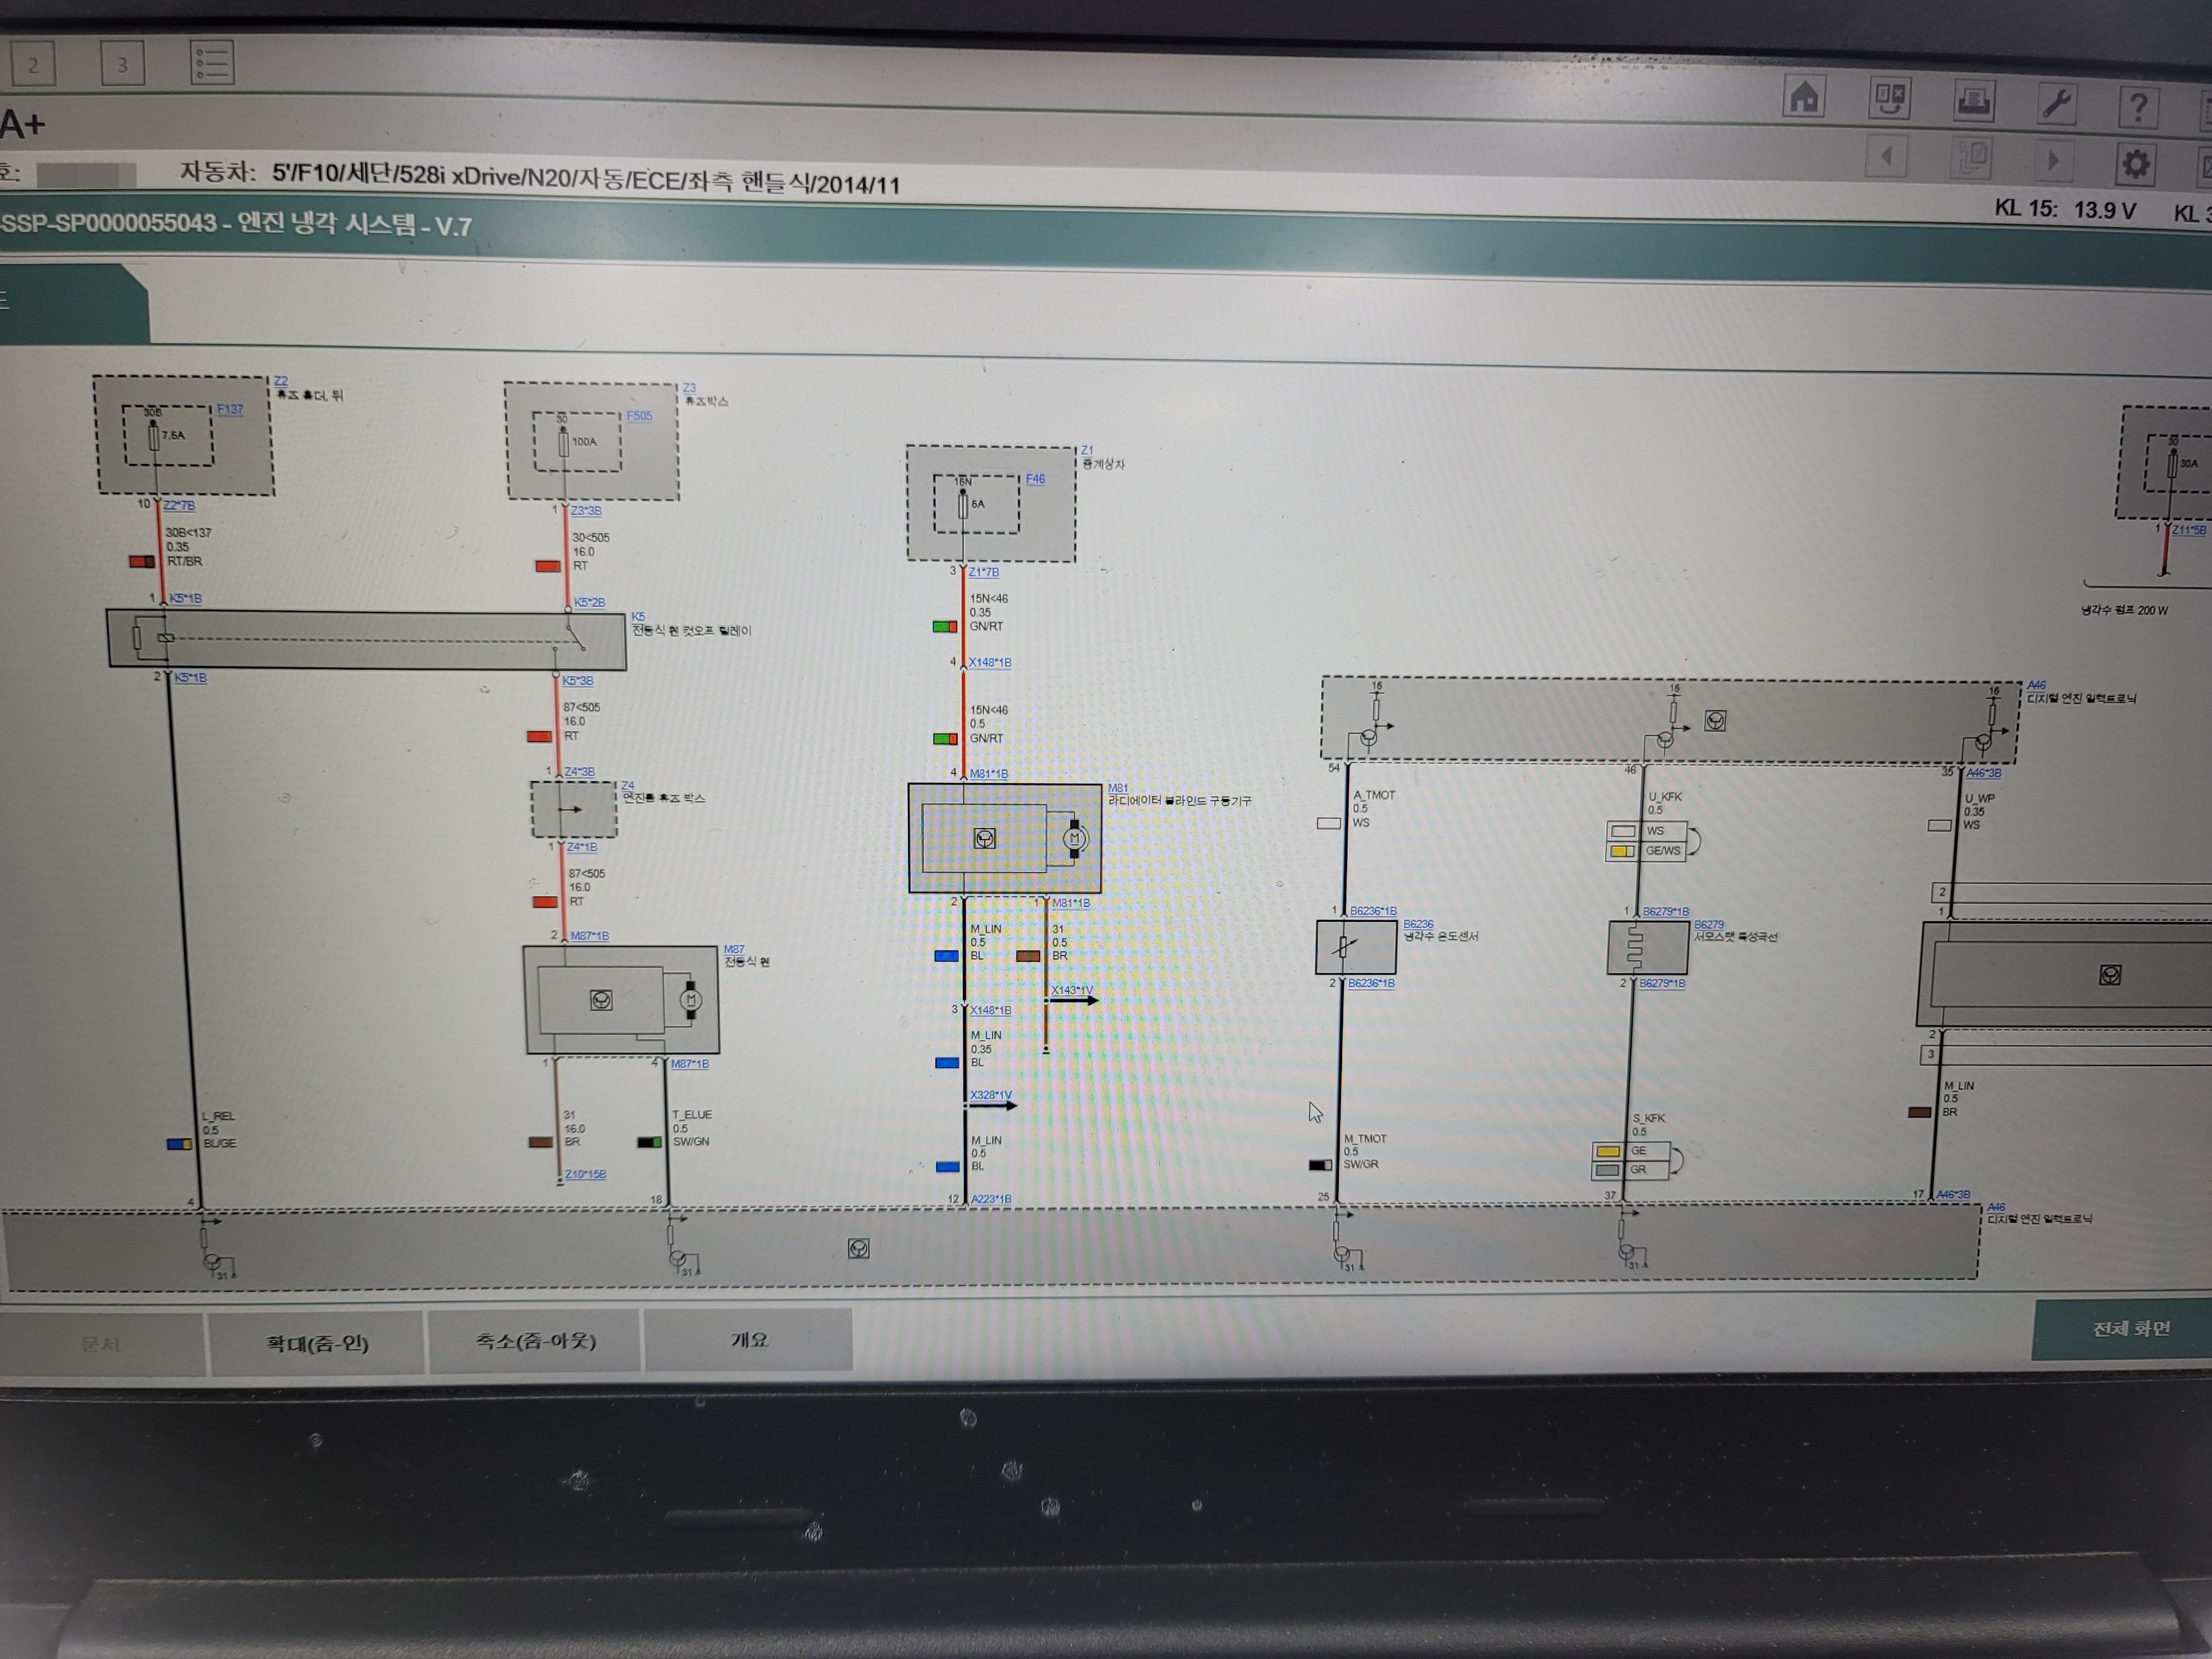Open the K5 fan cutoff relay link
The width and height of the screenshot is (2212, 1659).
click(x=638, y=617)
